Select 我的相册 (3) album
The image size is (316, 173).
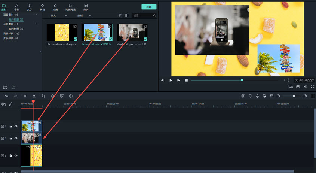pos(16,19)
